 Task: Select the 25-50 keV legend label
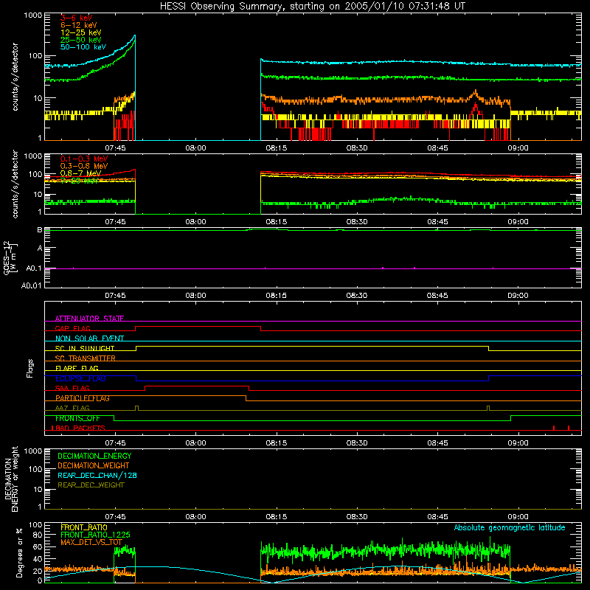(81, 40)
